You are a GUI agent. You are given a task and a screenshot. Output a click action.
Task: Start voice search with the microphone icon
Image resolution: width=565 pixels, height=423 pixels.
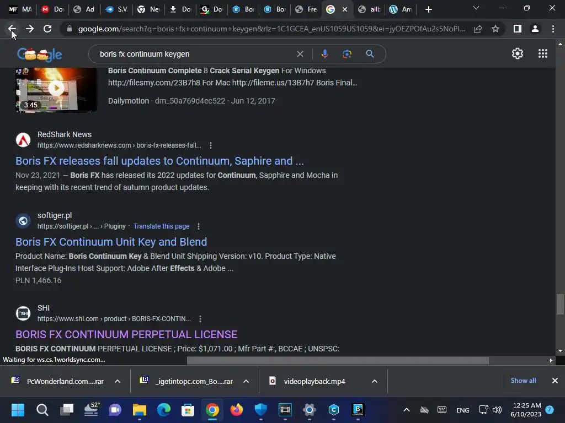coord(324,54)
